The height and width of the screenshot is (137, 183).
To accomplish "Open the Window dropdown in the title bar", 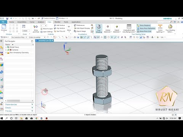I will 62,18.
